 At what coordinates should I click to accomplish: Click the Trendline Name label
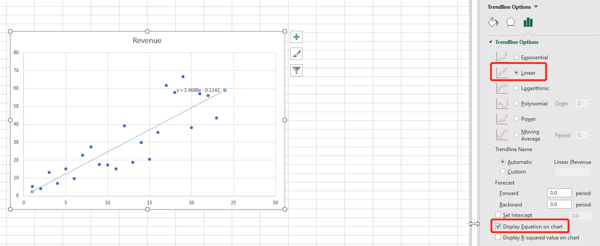pos(514,149)
